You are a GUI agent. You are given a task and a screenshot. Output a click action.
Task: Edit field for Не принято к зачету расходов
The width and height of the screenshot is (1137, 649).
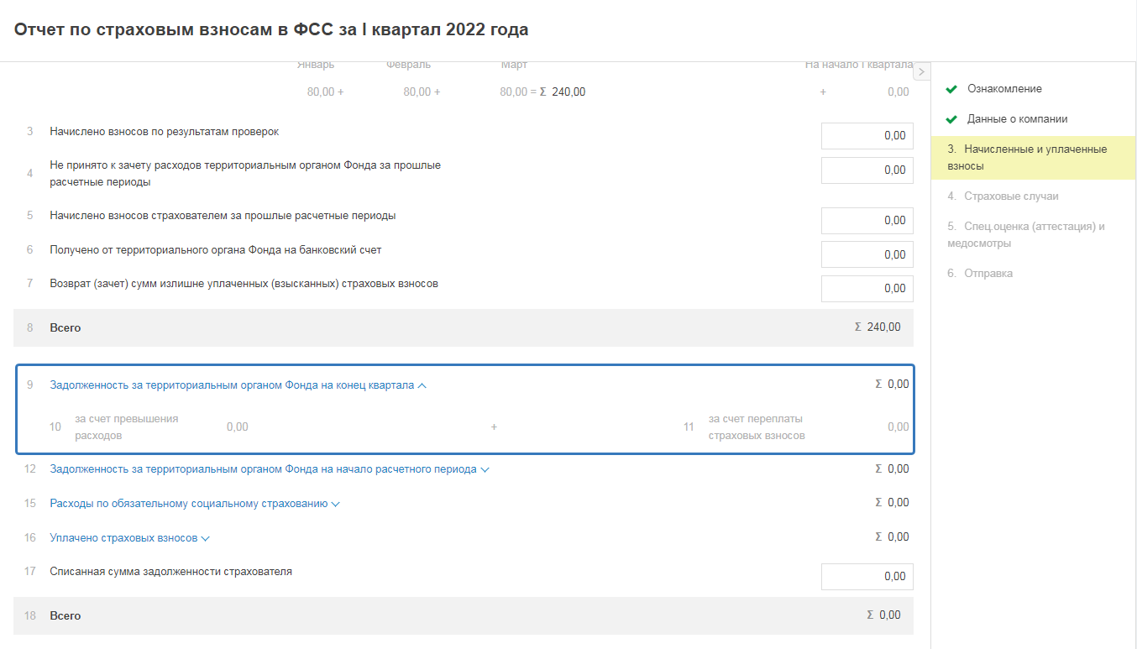click(867, 170)
